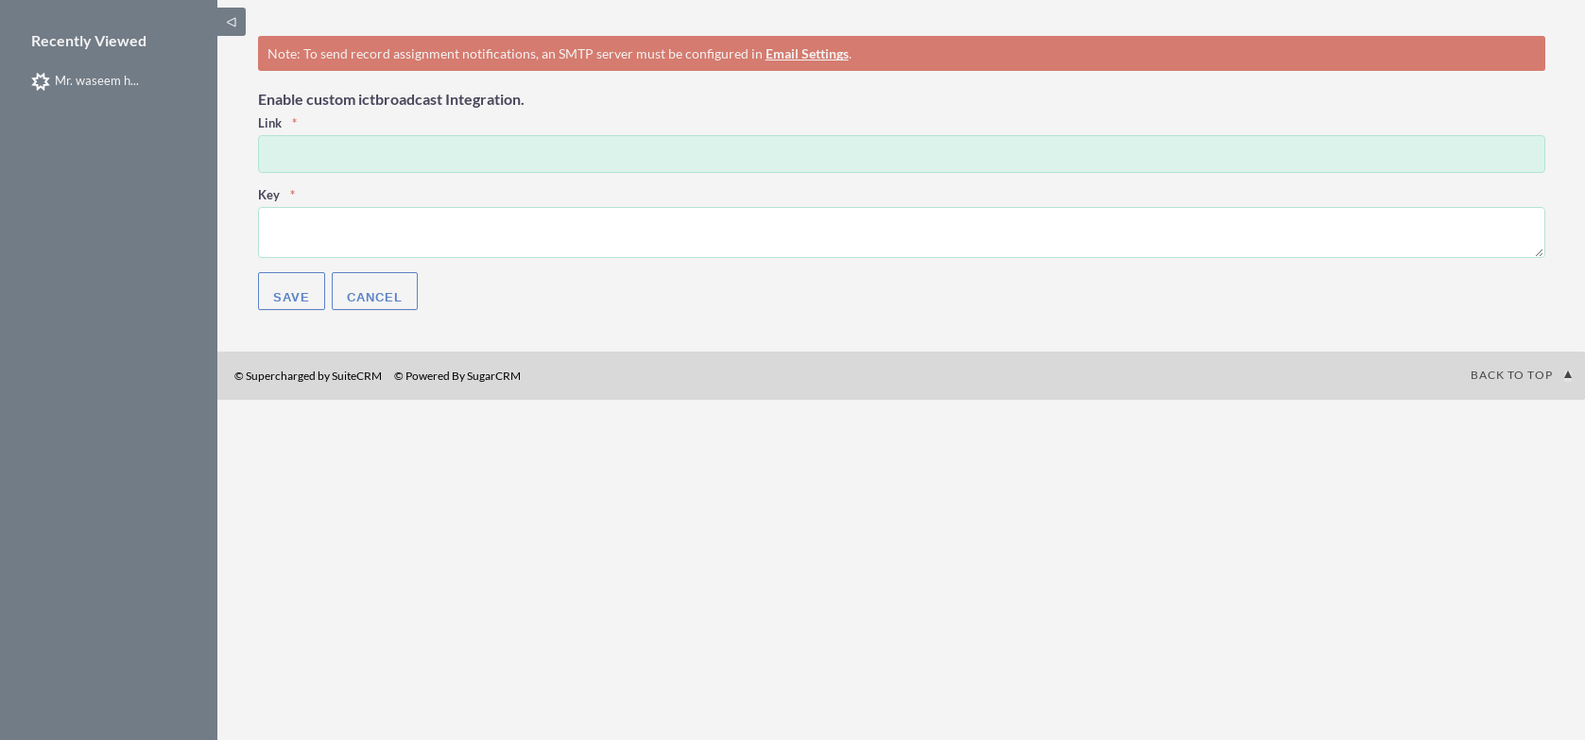Click the Link field label
Viewport: 1585px width, 740px height.
(x=269, y=123)
